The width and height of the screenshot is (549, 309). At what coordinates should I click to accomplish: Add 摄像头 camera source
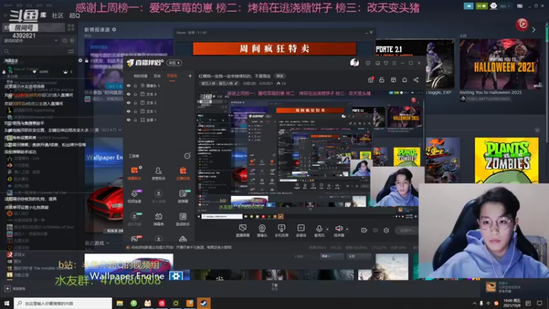pyautogui.click(x=262, y=231)
